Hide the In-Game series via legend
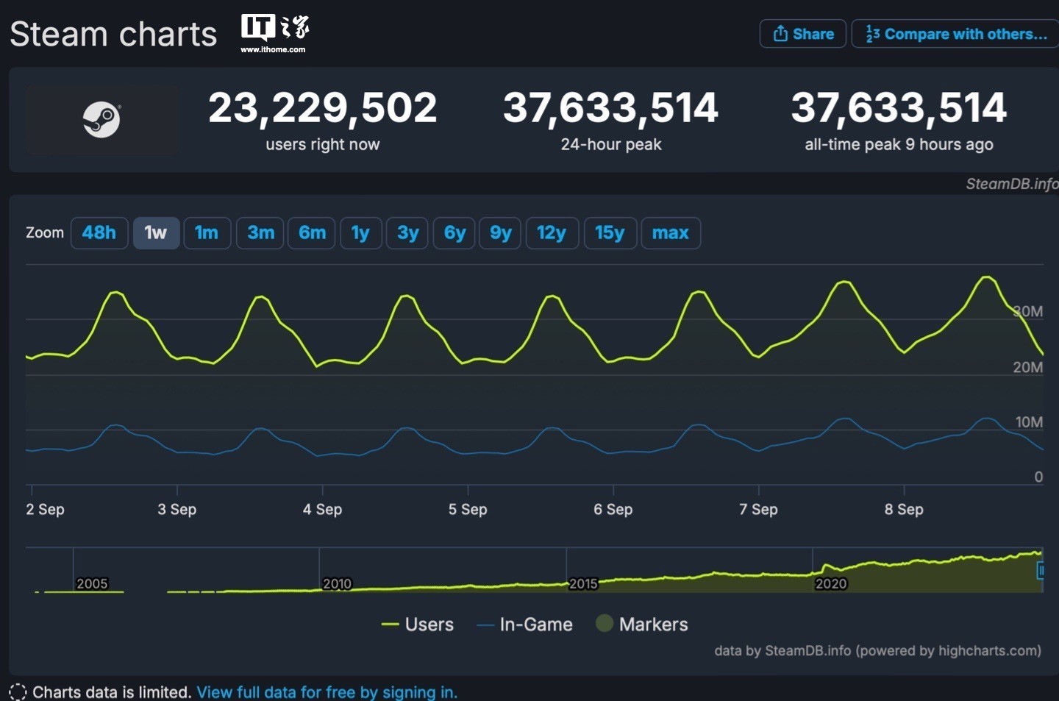Viewport: 1059px width, 701px height. click(524, 625)
